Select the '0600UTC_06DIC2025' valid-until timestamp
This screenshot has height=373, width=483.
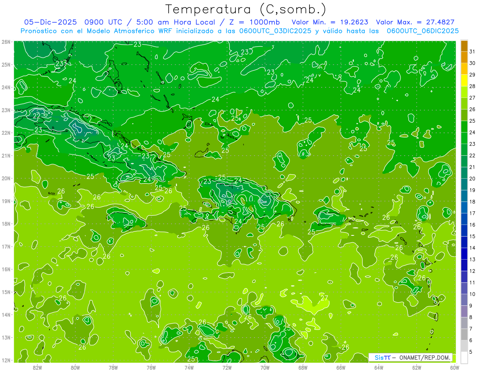(423, 31)
